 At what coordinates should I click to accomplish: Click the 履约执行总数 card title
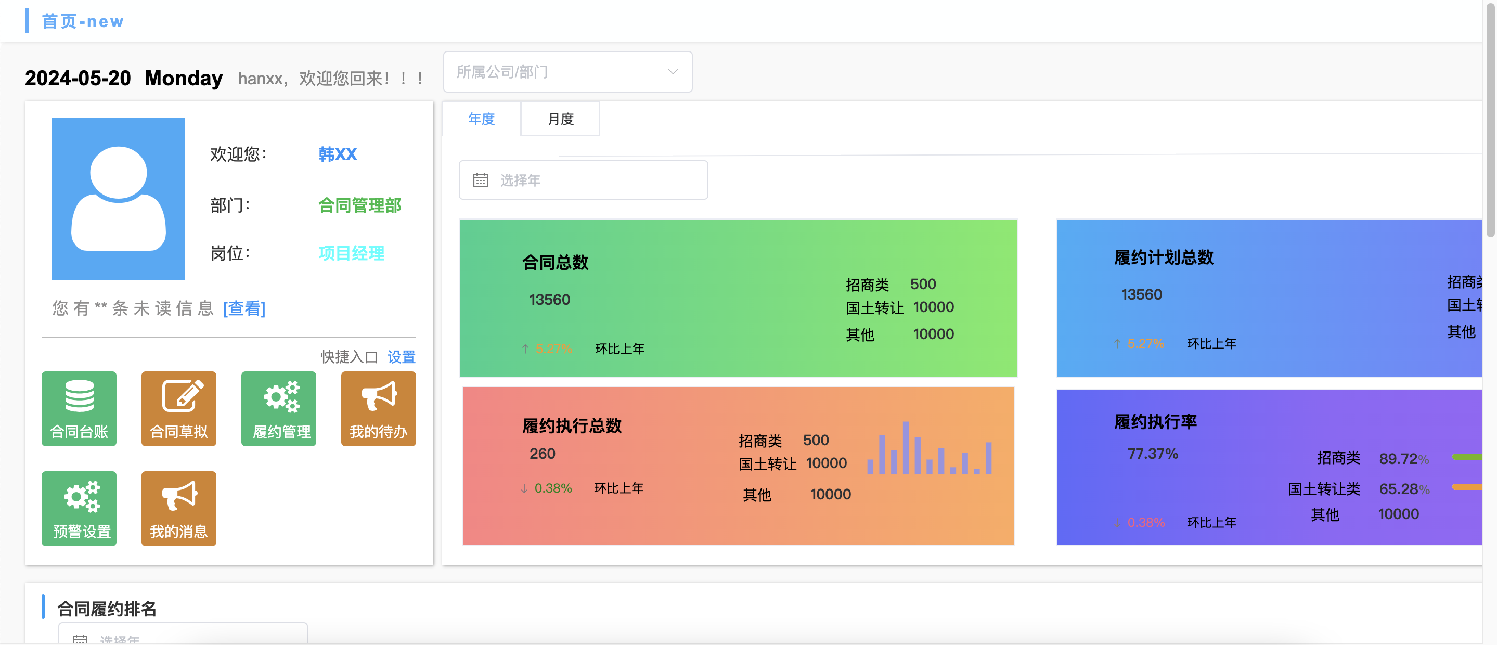click(x=572, y=426)
